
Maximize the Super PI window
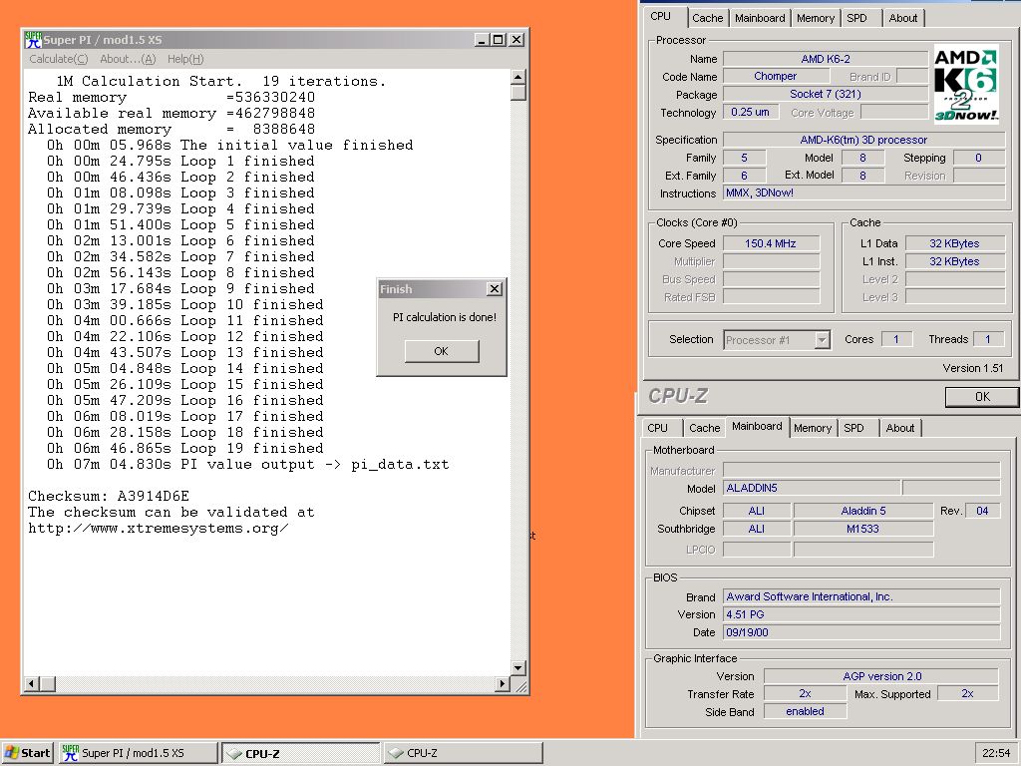(x=499, y=40)
